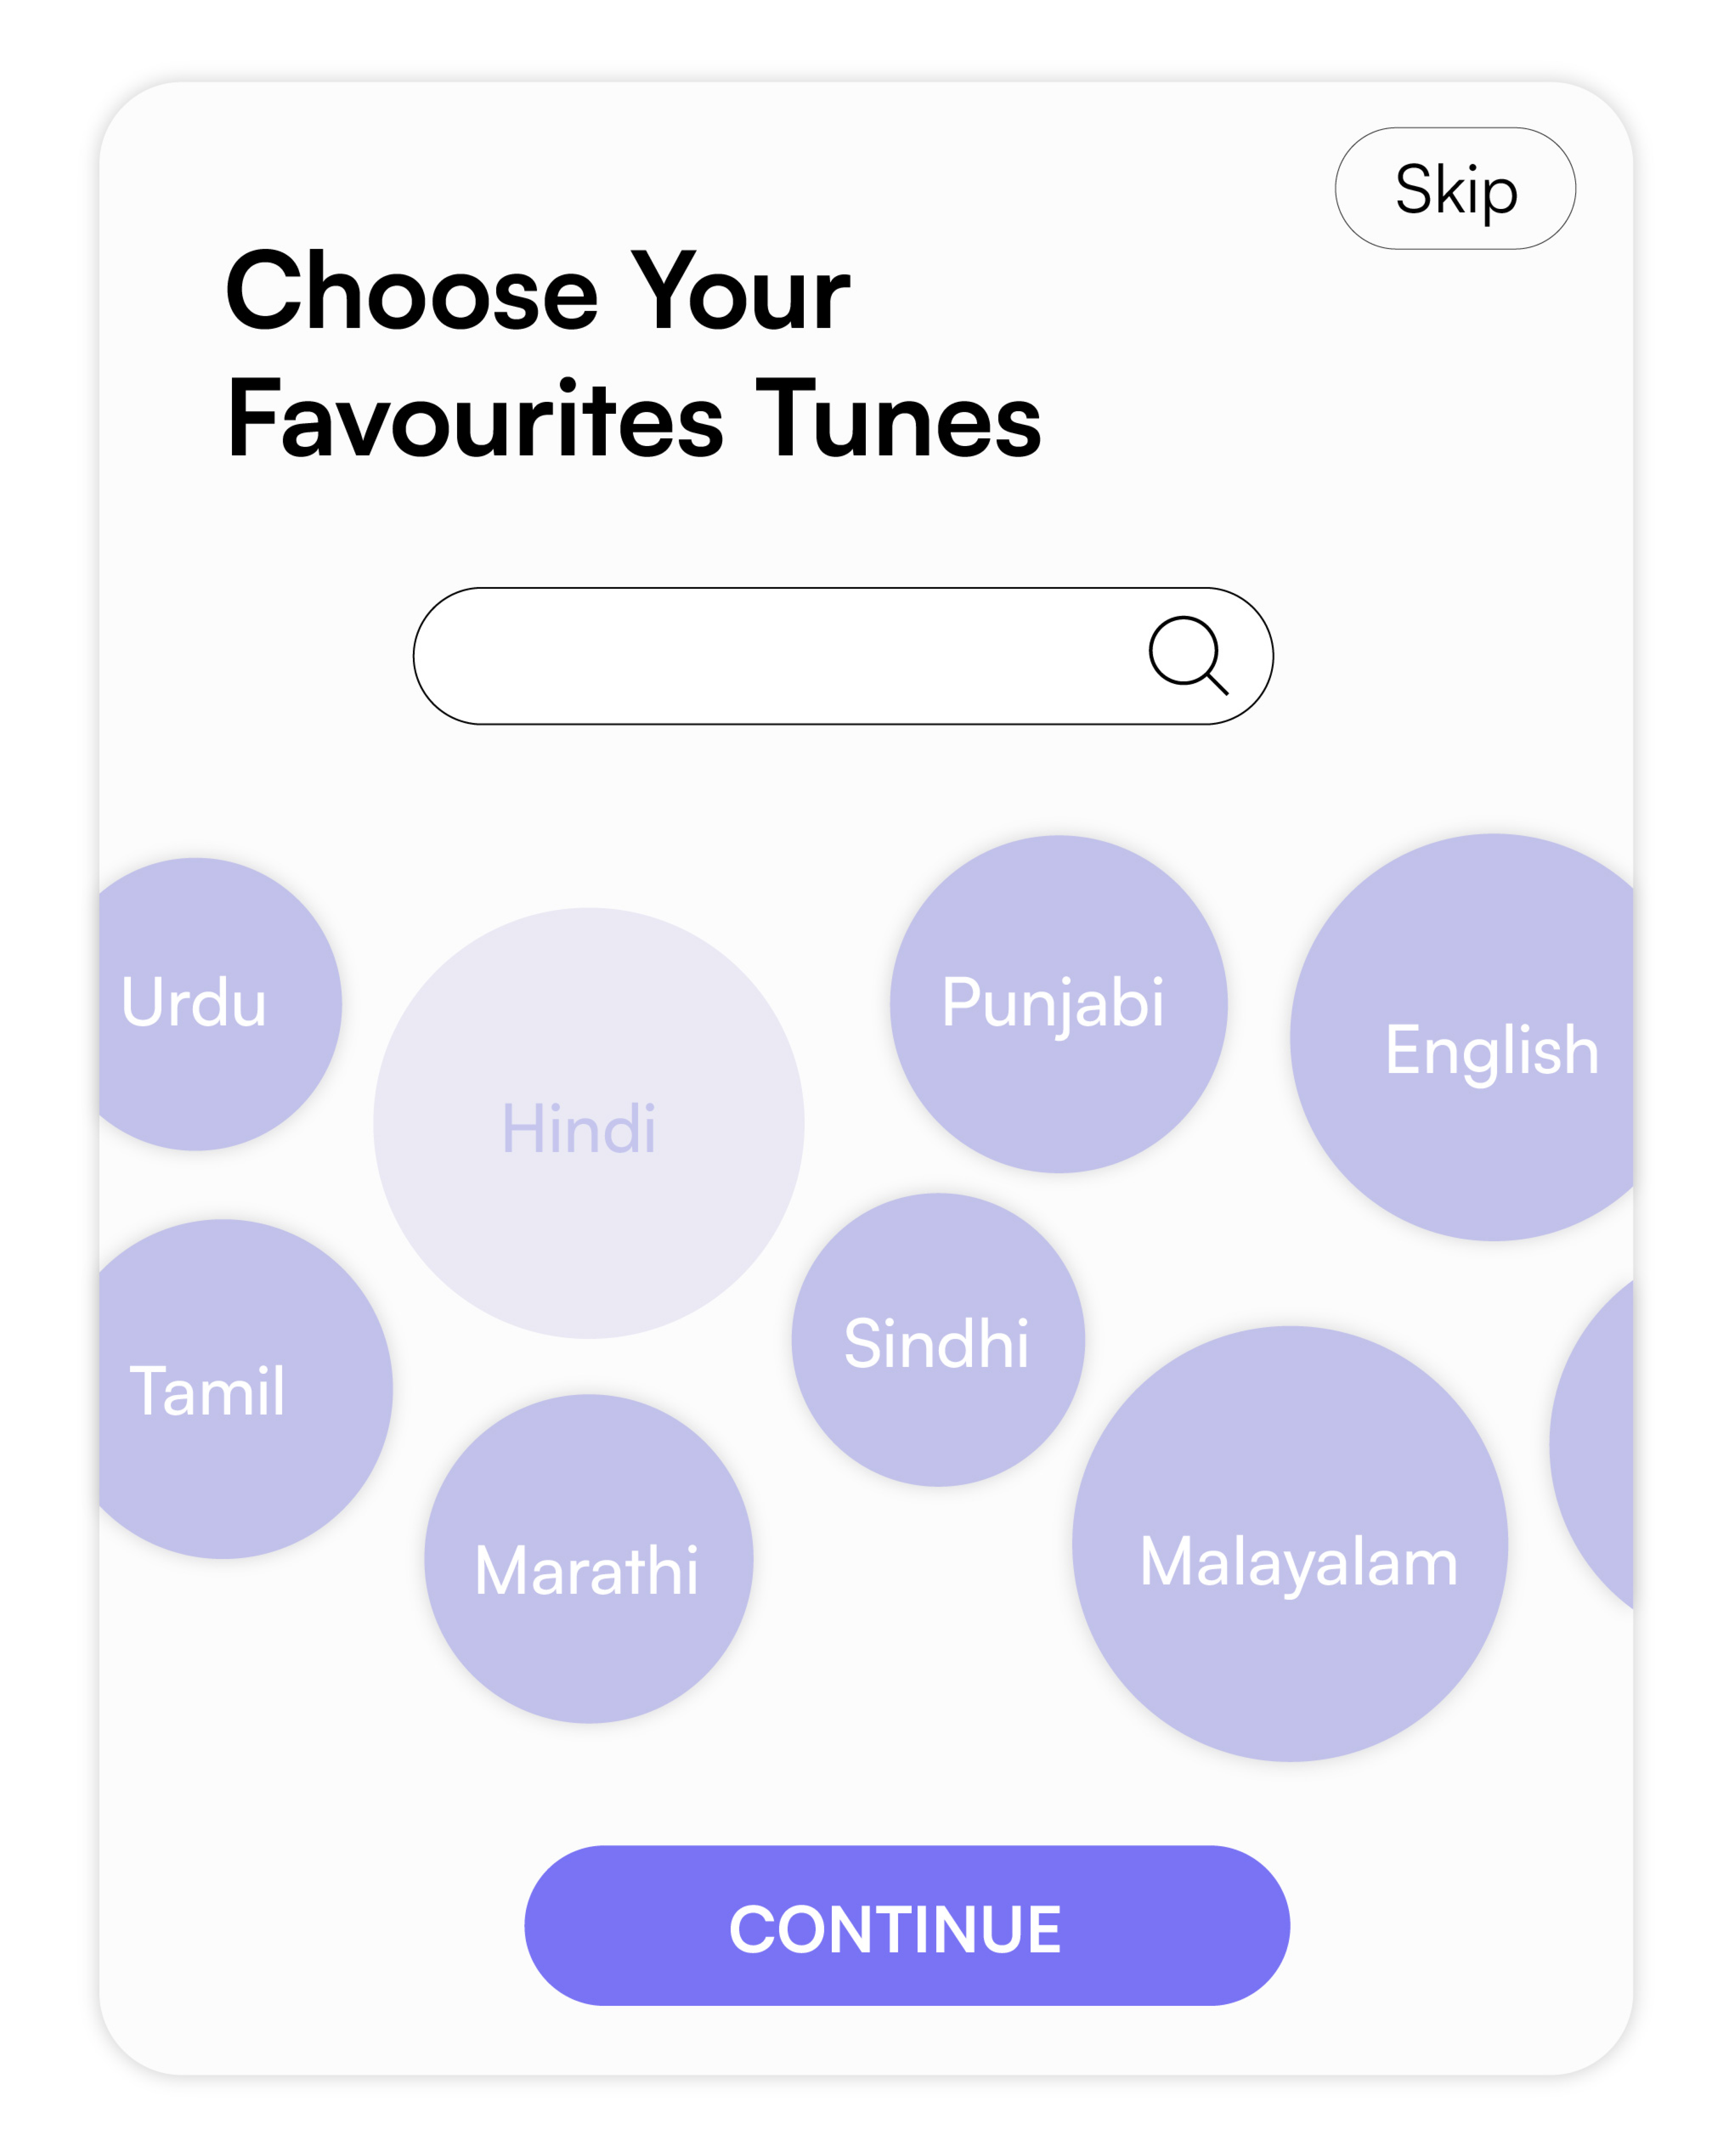Focus the search input field

pyautogui.click(x=843, y=656)
